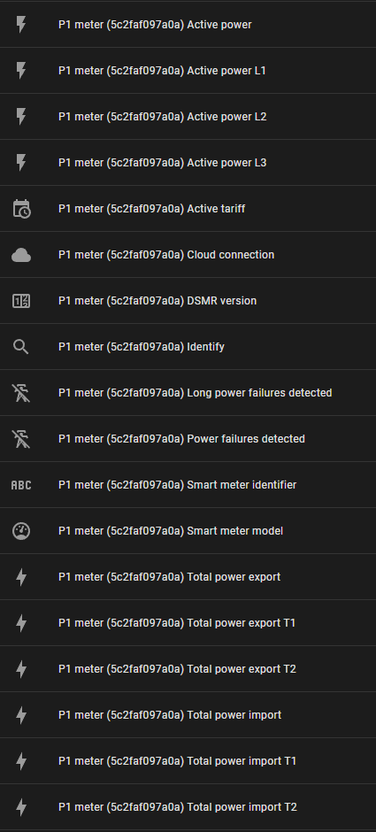Image resolution: width=376 pixels, height=832 pixels.
Task: Click the lightning icon for Total power export
Action: (21, 577)
